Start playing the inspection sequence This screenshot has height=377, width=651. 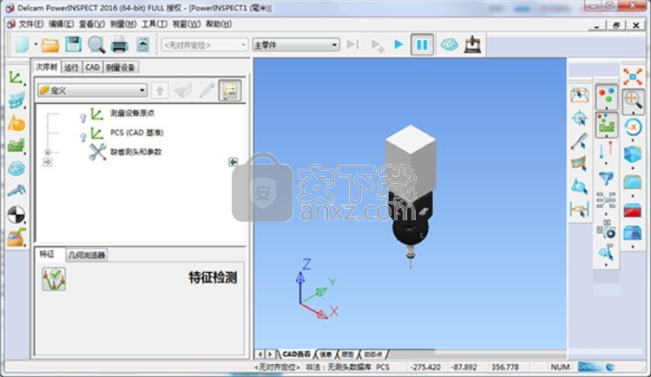[x=398, y=44]
